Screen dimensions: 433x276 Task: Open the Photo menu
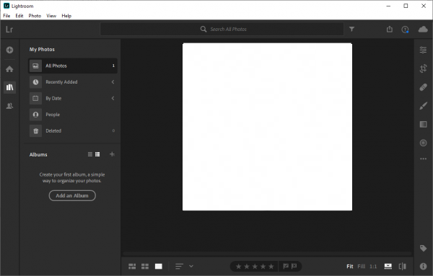click(35, 16)
